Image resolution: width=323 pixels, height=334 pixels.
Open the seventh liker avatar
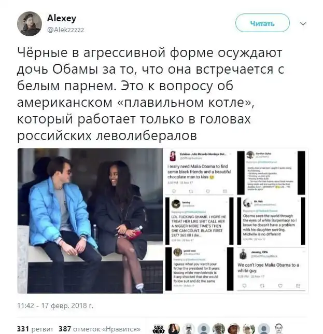(x=249, y=329)
